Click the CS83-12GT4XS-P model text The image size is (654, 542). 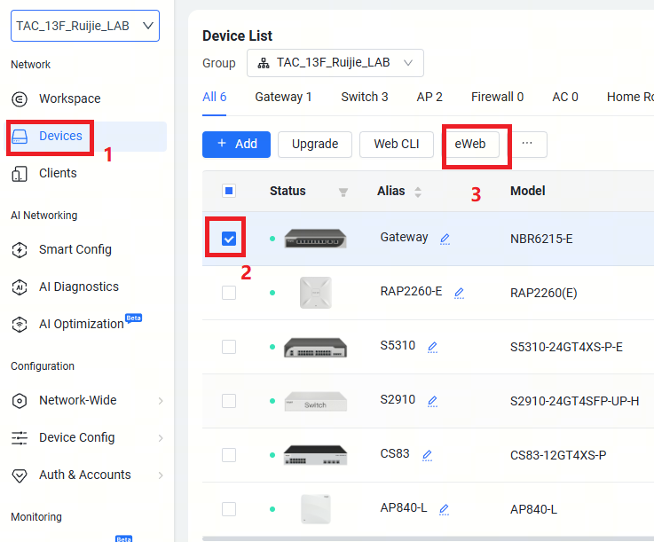point(558,455)
